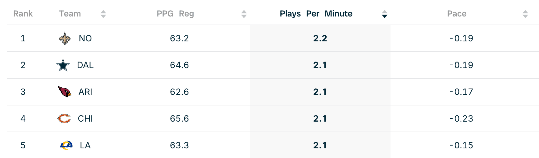This screenshot has height=158, width=539.
Task: Open the CHI team link
Action: [x=85, y=118]
